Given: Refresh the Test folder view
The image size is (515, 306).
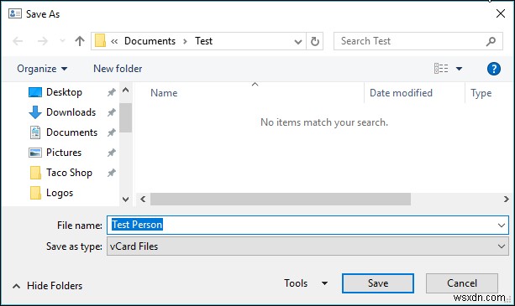Looking at the screenshot, I should tap(315, 41).
